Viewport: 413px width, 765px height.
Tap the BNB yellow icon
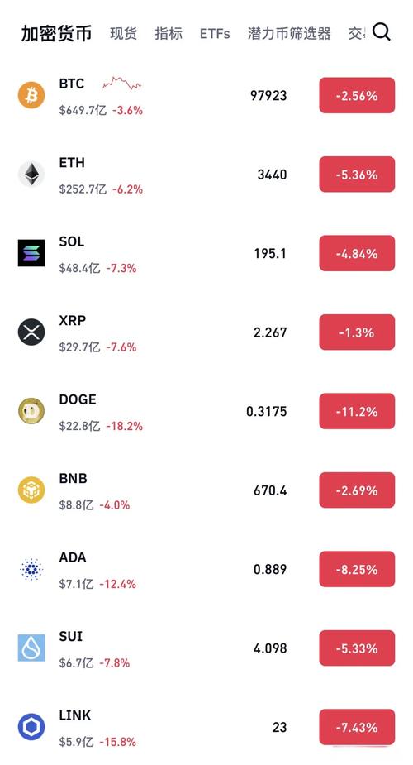[x=31, y=490]
